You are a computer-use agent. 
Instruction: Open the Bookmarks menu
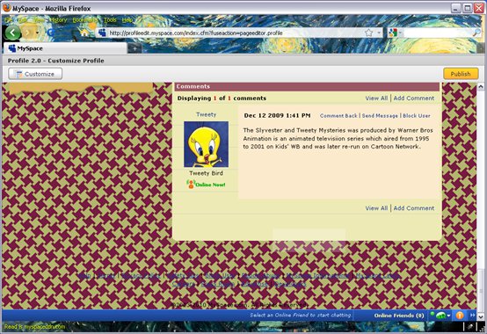tap(84, 20)
